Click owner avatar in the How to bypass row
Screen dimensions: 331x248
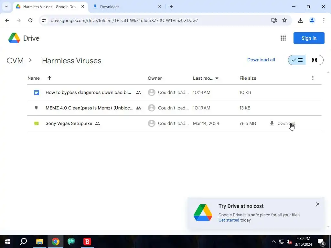click(152, 92)
